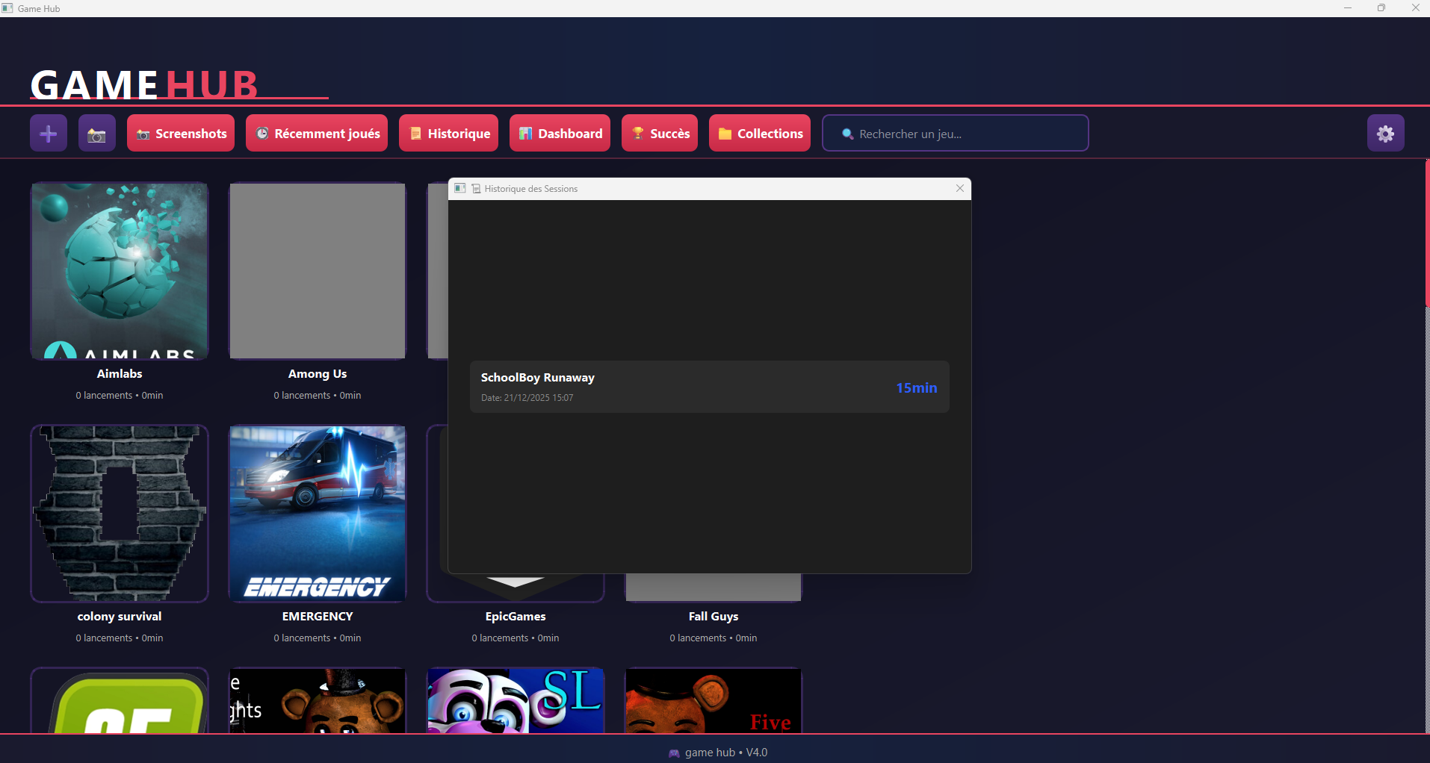Click the camera capture icon button
The width and height of the screenshot is (1430, 763).
[x=97, y=134]
